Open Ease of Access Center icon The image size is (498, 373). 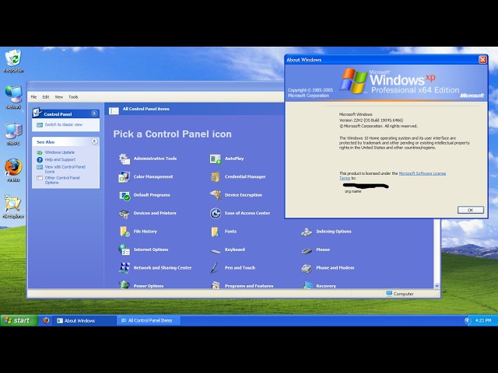tap(216, 214)
